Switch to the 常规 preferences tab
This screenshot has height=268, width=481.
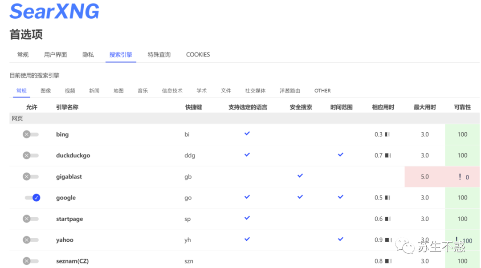coord(23,55)
